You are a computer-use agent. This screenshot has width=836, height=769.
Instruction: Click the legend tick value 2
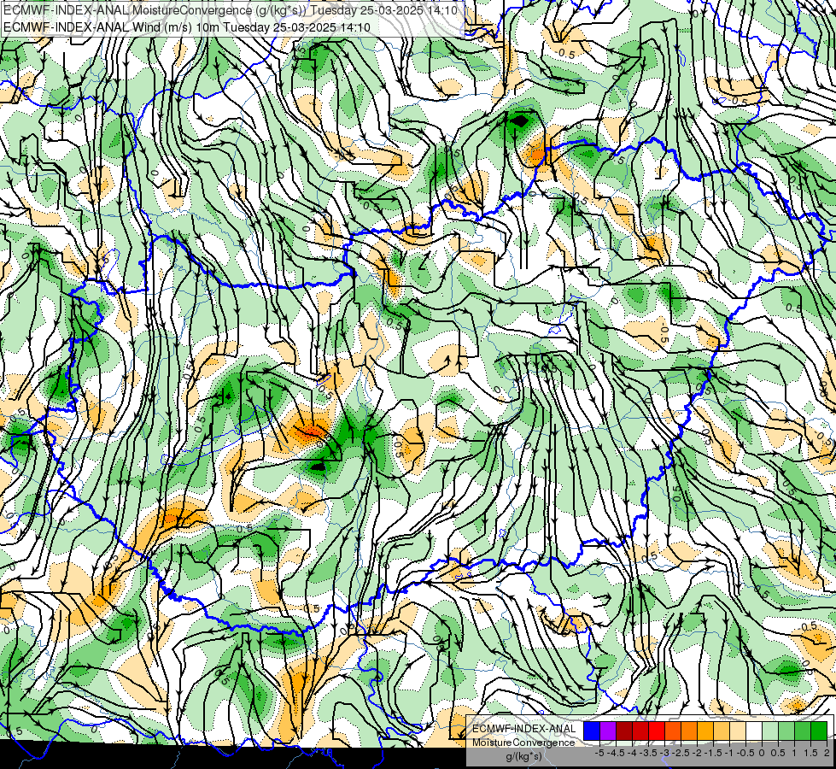click(x=827, y=753)
